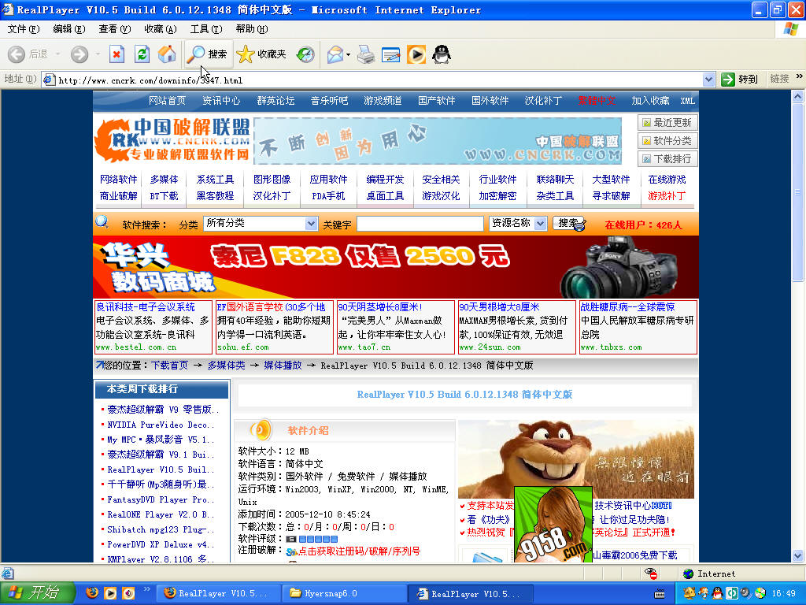Open the 音乐听吧 nav link
The width and height of the screenshot is (806, 605).
(329, 101)
